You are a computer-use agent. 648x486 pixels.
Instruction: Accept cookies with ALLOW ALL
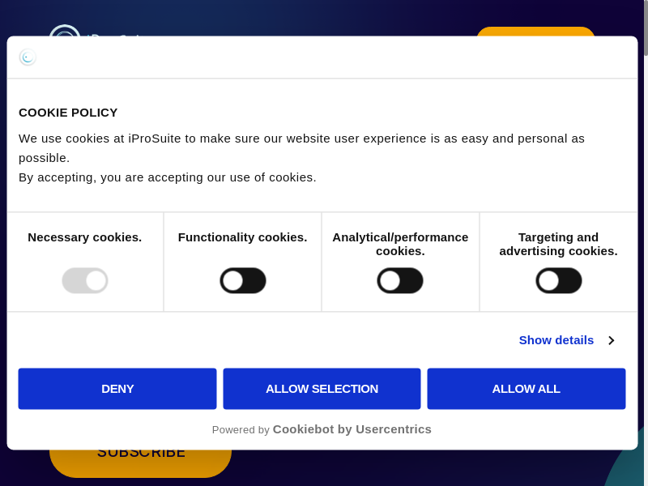(x=526, y=389)
